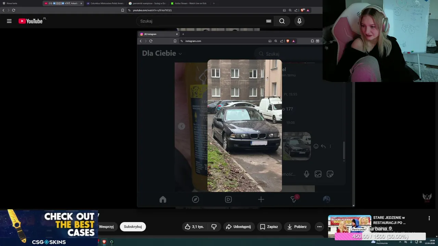Record a voice message in Instagram chat
The width and height of the screenshot is (438, 246).
[307, 174]
